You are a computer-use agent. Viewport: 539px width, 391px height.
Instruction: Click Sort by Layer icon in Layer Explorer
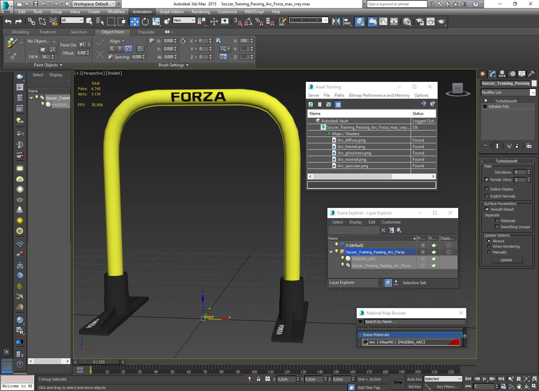pyautogui.click(x=388, y=283)
